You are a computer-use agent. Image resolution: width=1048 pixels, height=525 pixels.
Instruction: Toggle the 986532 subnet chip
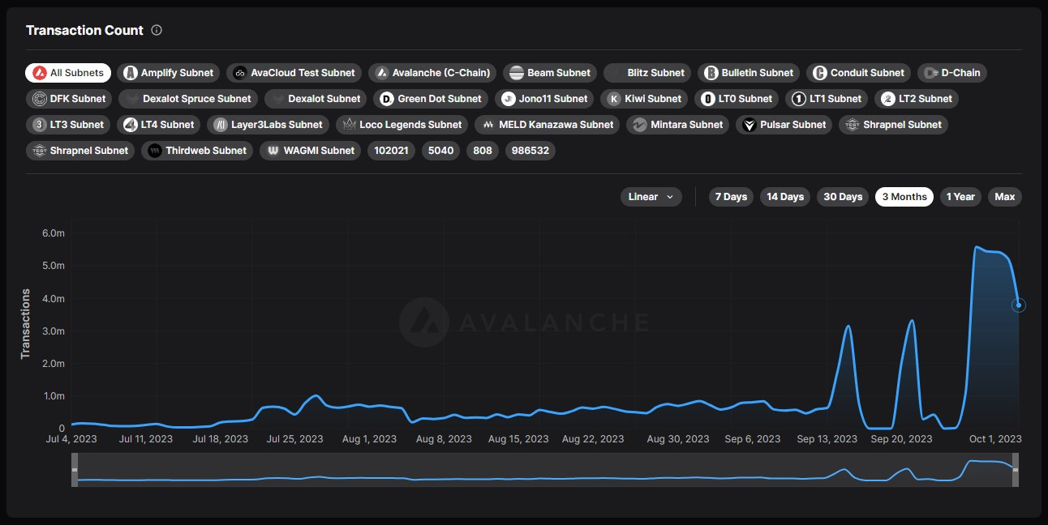point(530,151)
